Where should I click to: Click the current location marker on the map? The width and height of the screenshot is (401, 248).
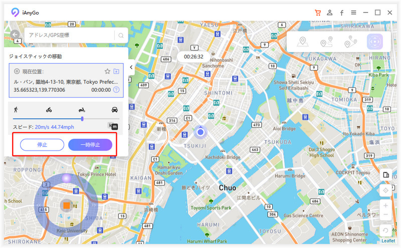(200, 132)
